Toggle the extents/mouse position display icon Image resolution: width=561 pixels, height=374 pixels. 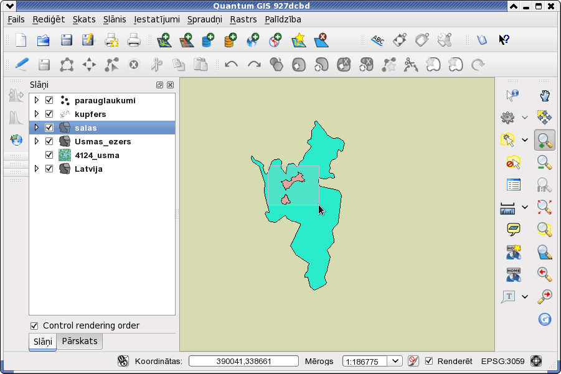click(123, 361)
